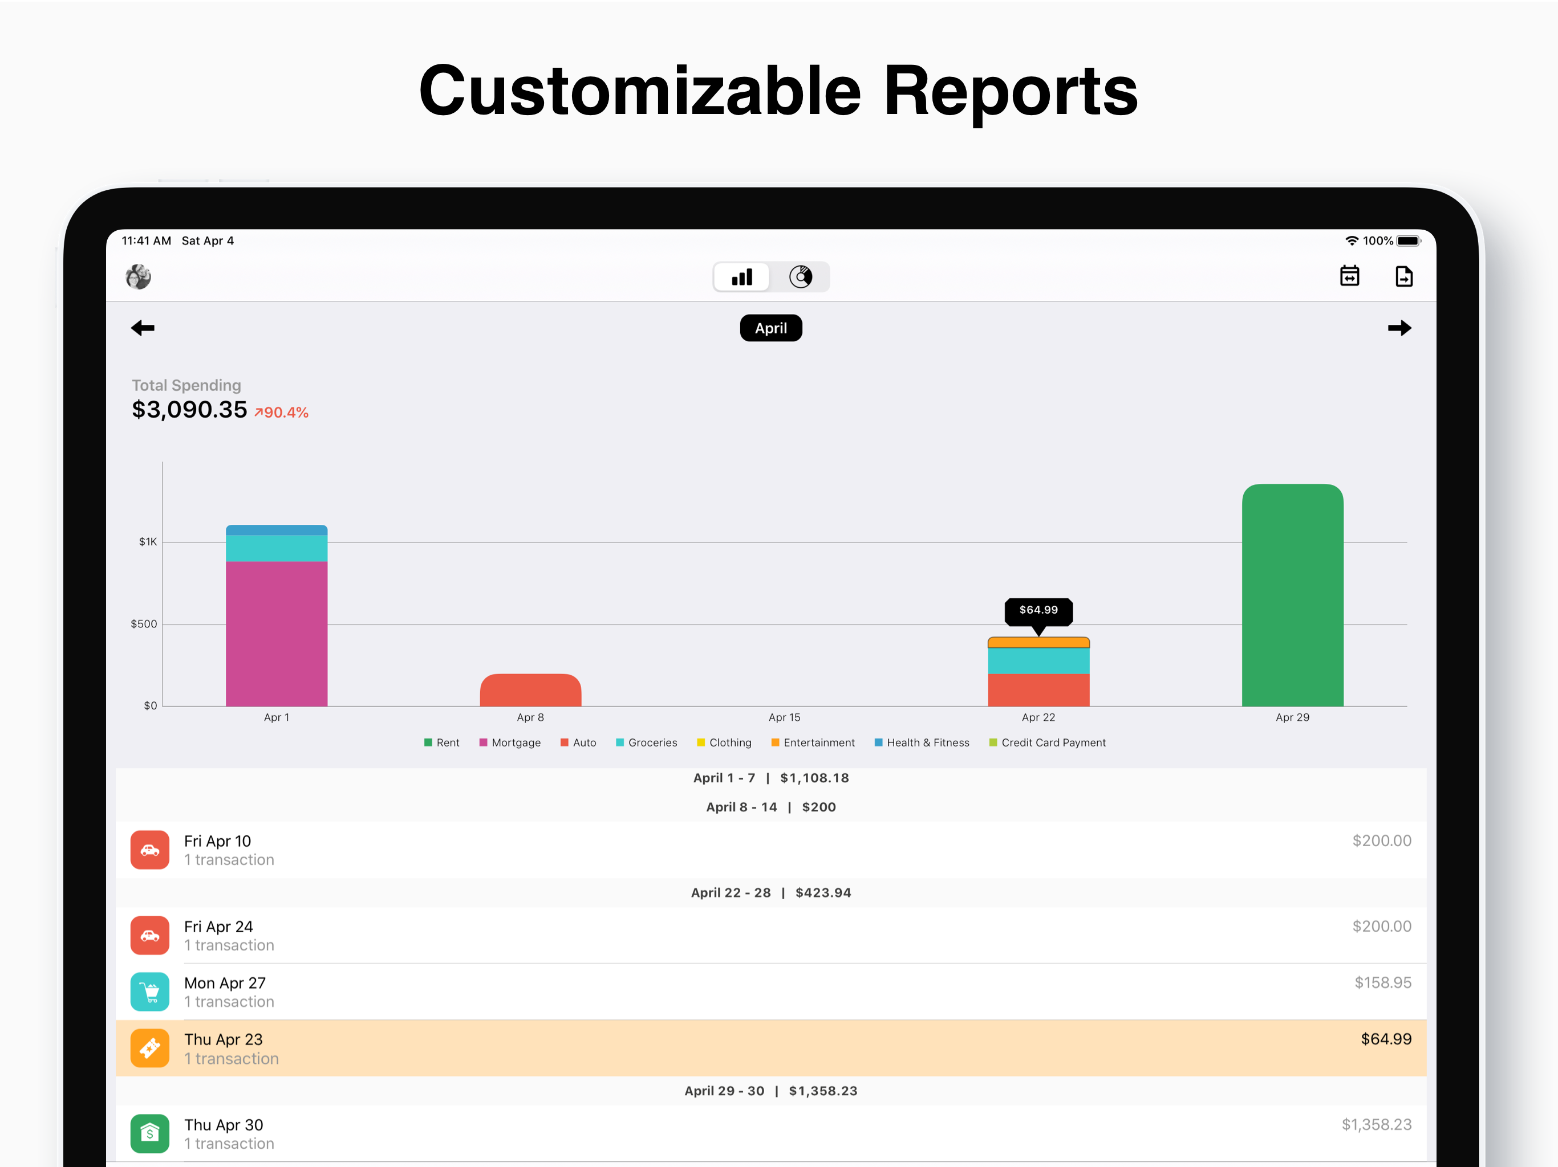
Task: Click the green house icon beside Thu Apr 30
Action: tap(150, 1133)
